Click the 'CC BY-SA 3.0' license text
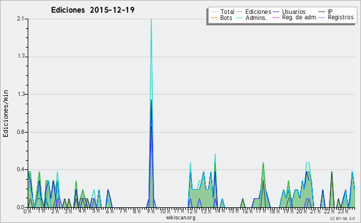Screen dimensions: 361x223 click(342, 218)
